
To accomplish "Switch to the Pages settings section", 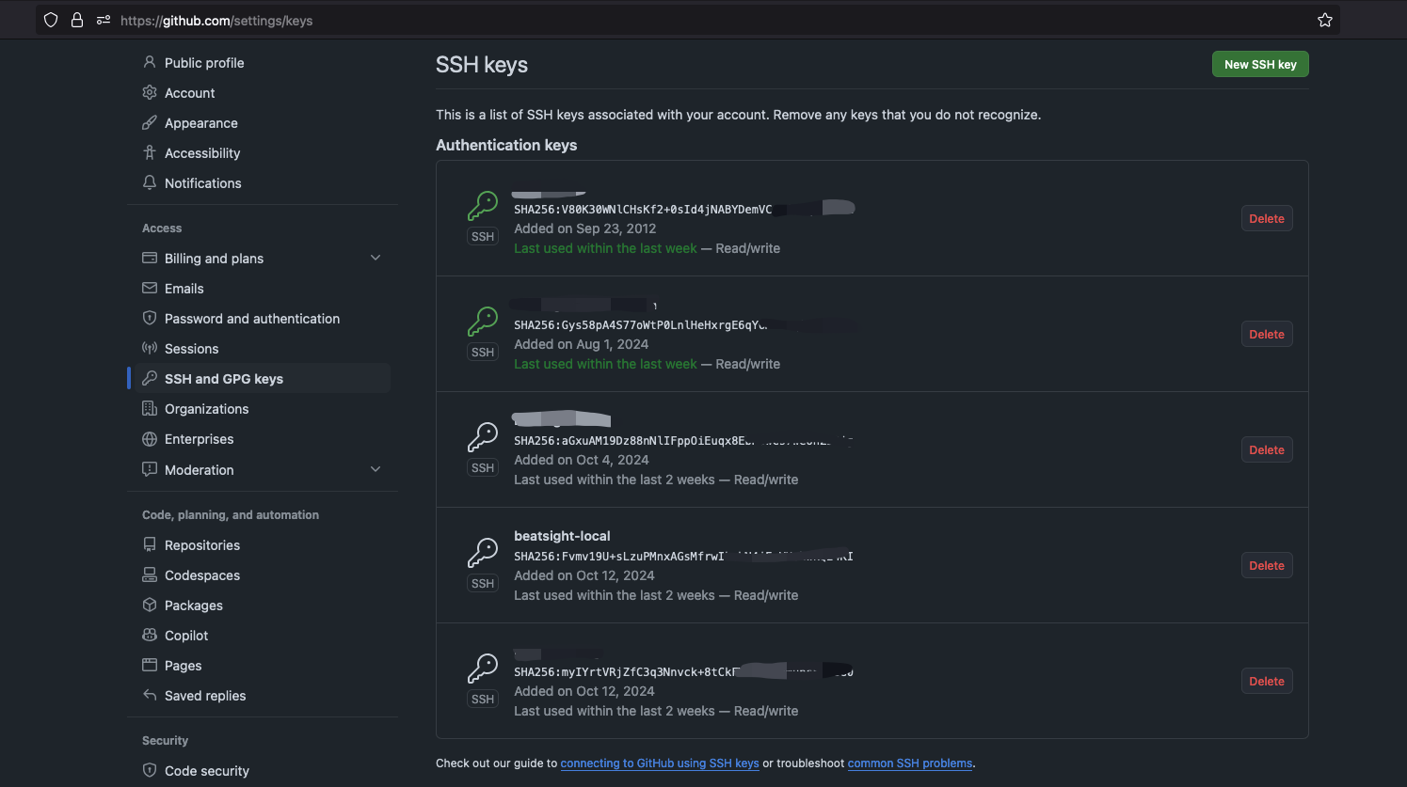I will click(183, 665).
